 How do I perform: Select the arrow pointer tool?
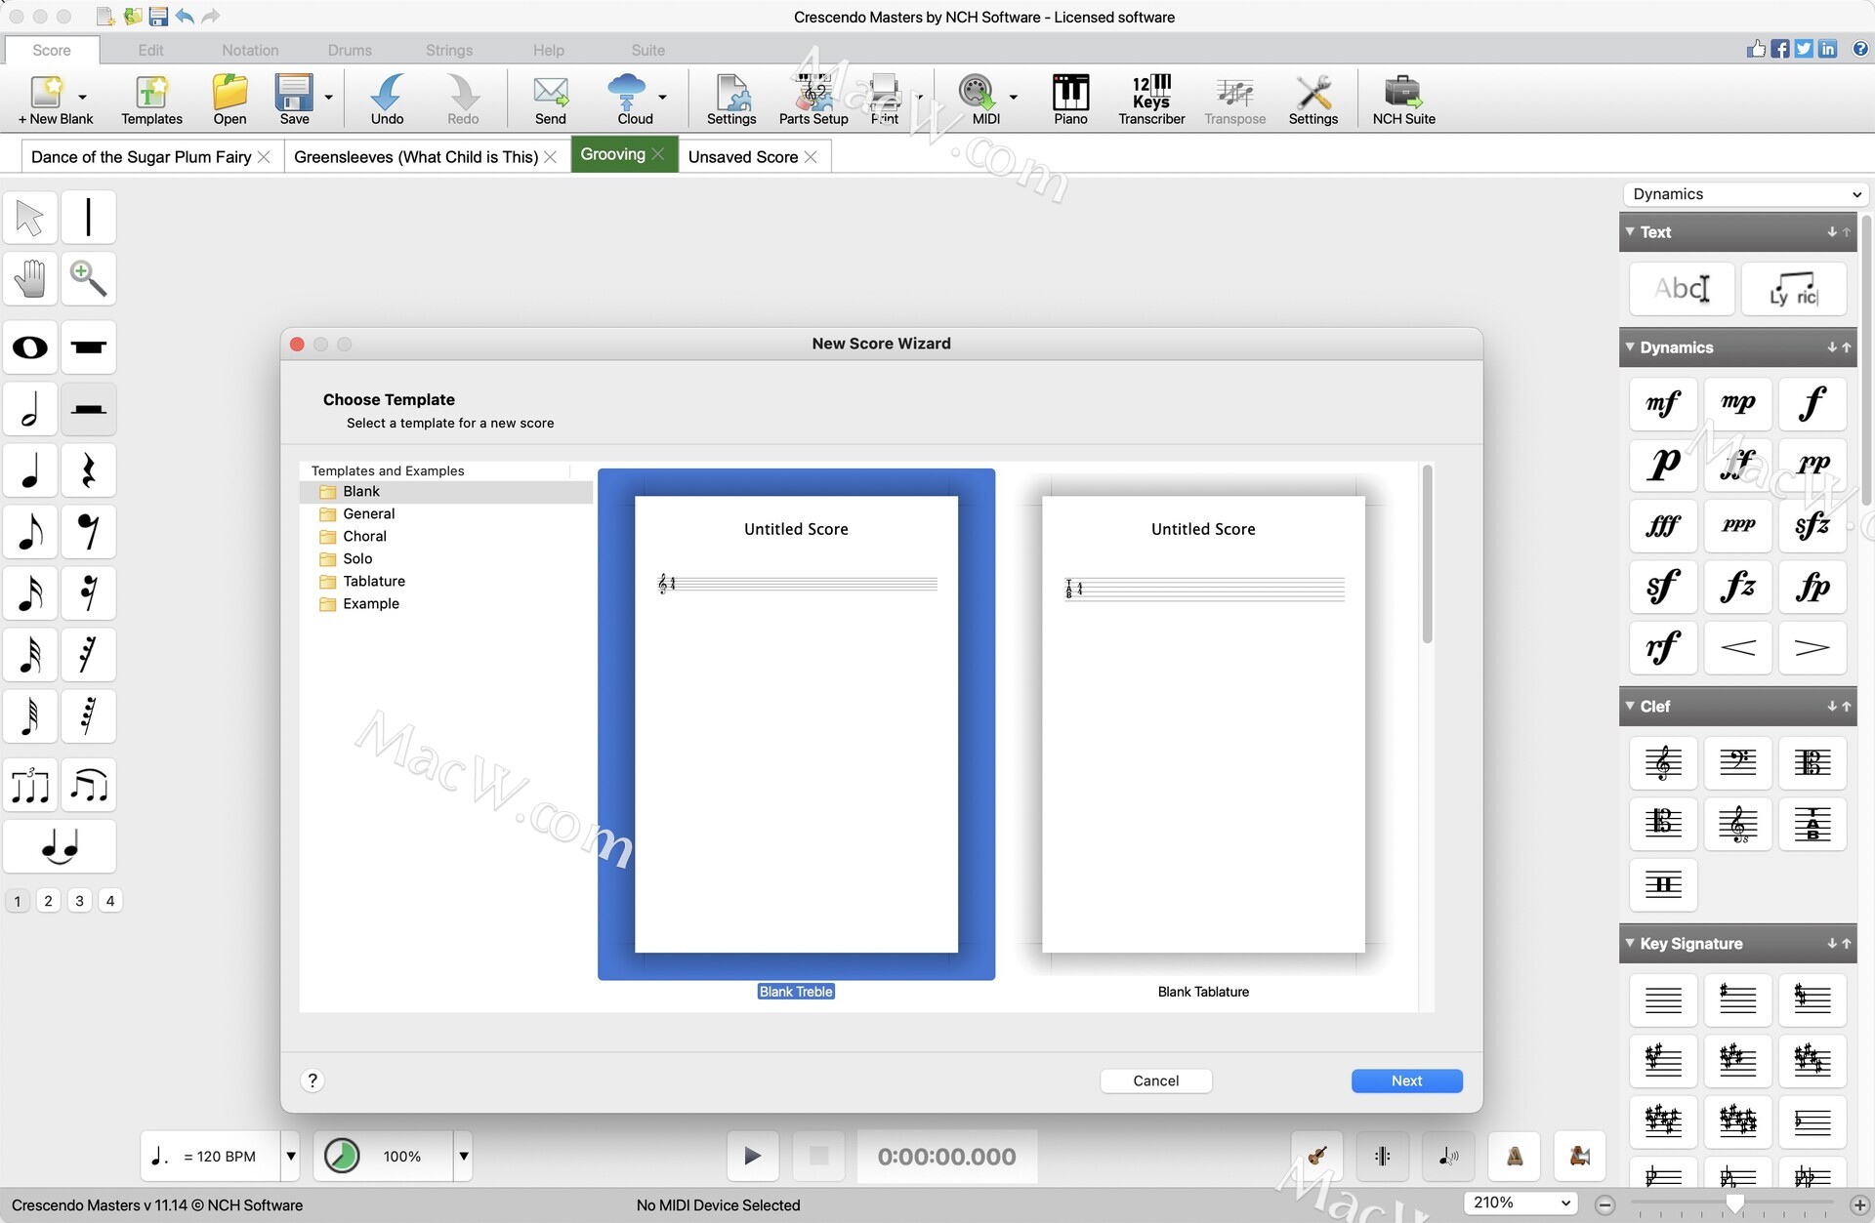coord(30,218)
